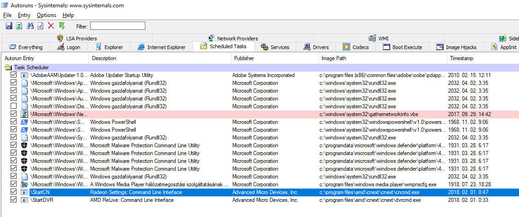This screenshot has height=217, width=519.
Task: Uncheck the \StartCN entry checkbox
Action: 13,192
